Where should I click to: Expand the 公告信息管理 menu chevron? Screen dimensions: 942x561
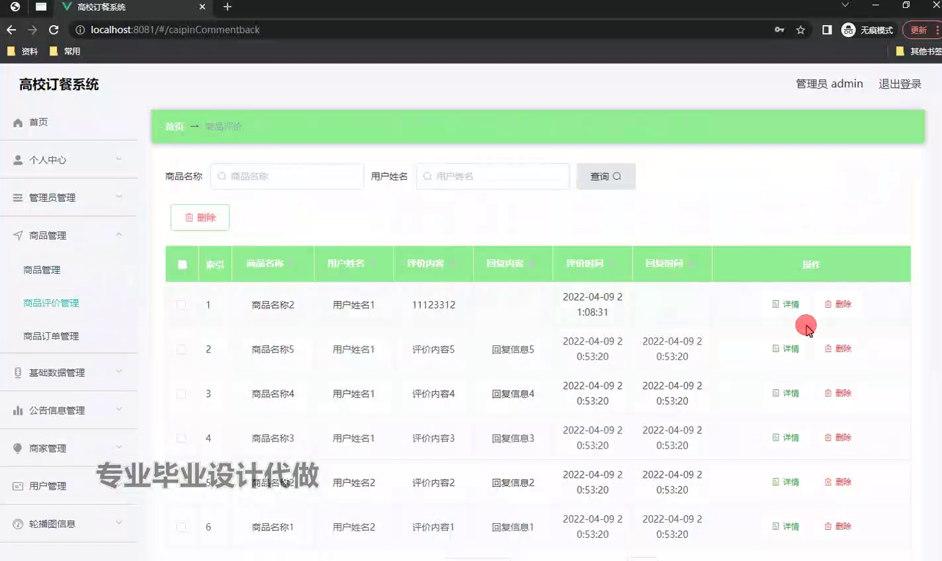(119, 410)
